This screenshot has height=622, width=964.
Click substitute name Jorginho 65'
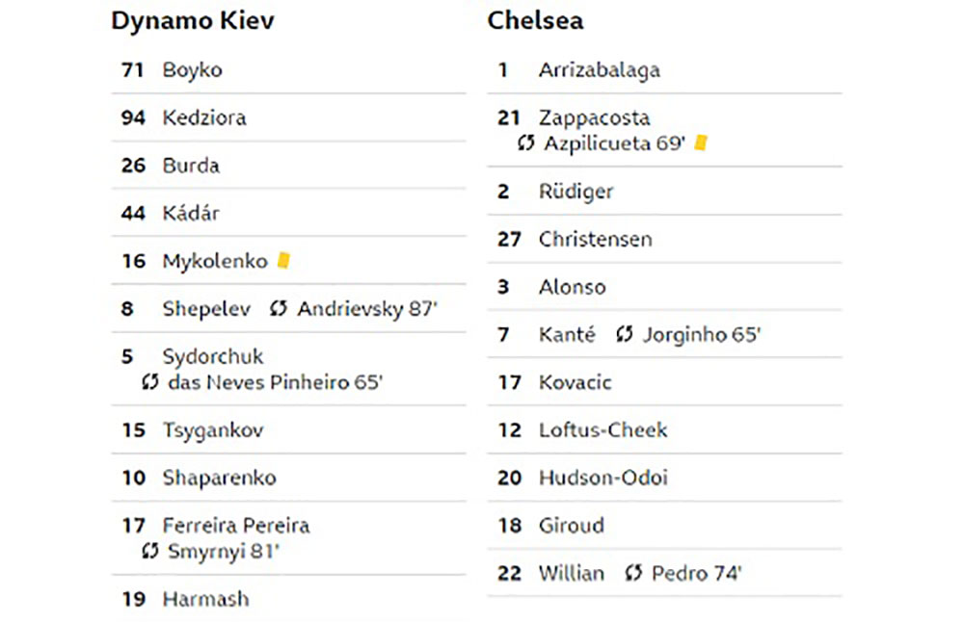tap(702, 335)
